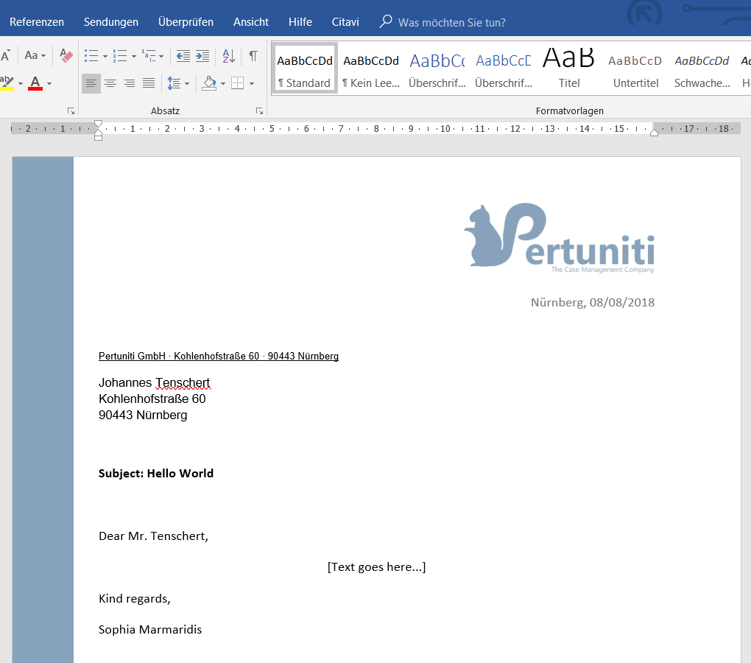Switch to the Ansicht tab
751x663 pixels.
pyautogui.click(x=251, y=22)
